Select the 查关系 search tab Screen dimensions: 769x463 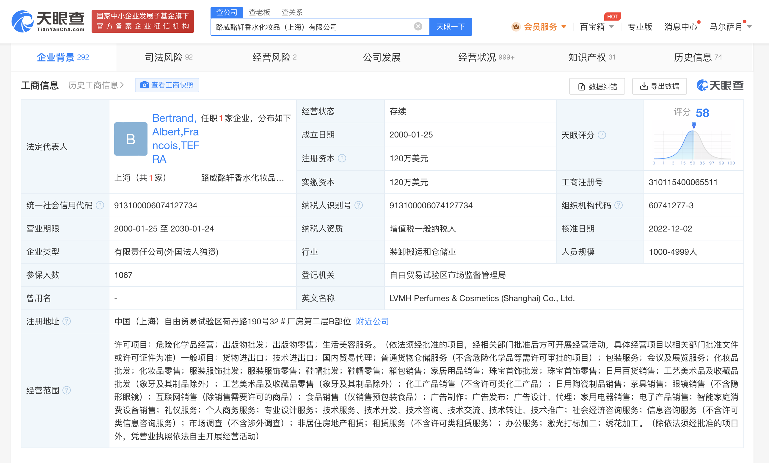(292, 12)
